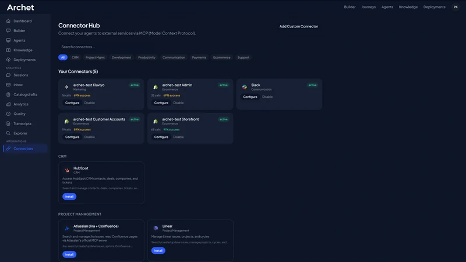Open Builder in top navigation

pyautogui.click(x=349, y=7)
